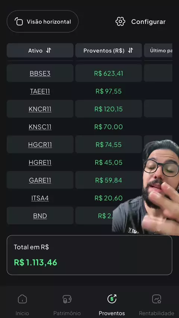Screen dimensions: 179x318
Task: Tap the Visão horizontal rotate icon
Action: click(19, 22)
